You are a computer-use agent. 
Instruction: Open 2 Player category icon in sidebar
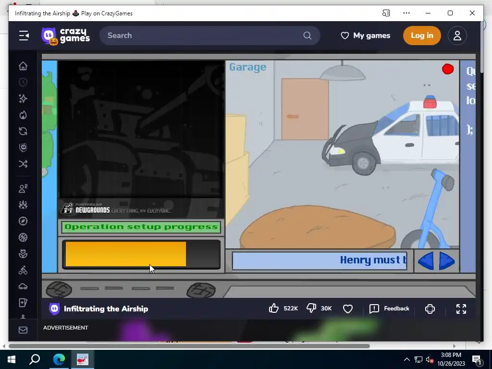point(23,188)
